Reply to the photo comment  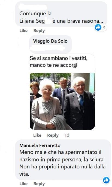pyautogui.click(x=53, y=135)
